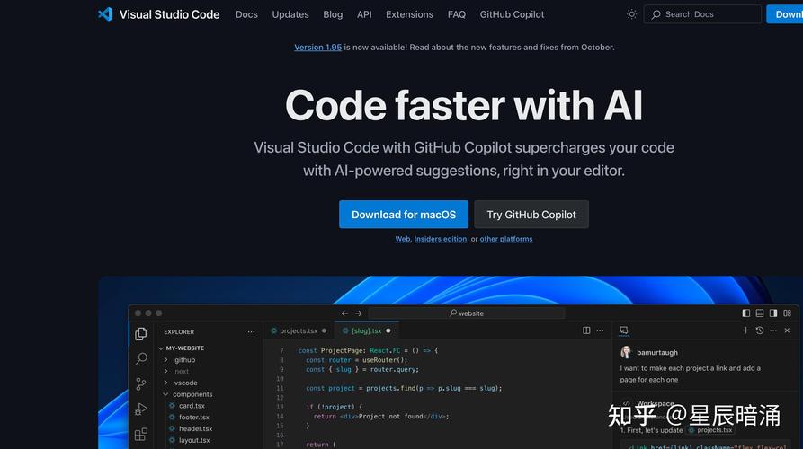
Task: Open the Extensions icon in activity bar
Action: pyautogui.click(x=141, y=435)
